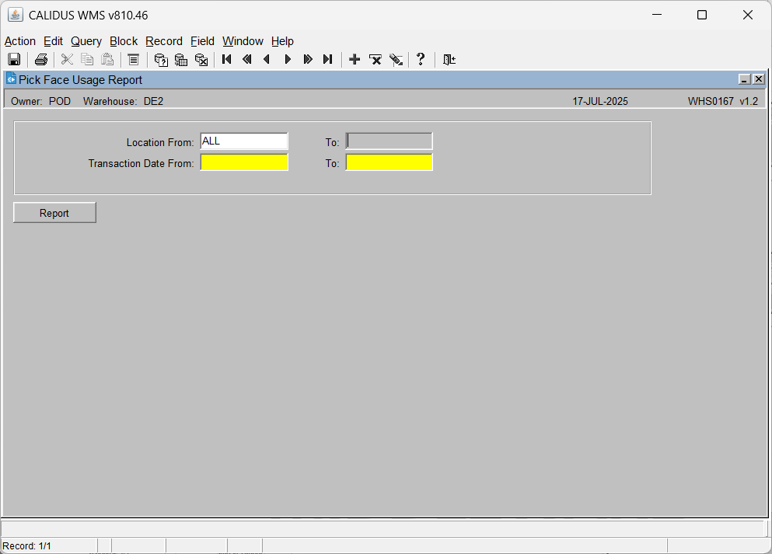Screen dimensions: 772x554
Task: Click the Delete Record toolbar icon
Action: click(376, 60)
